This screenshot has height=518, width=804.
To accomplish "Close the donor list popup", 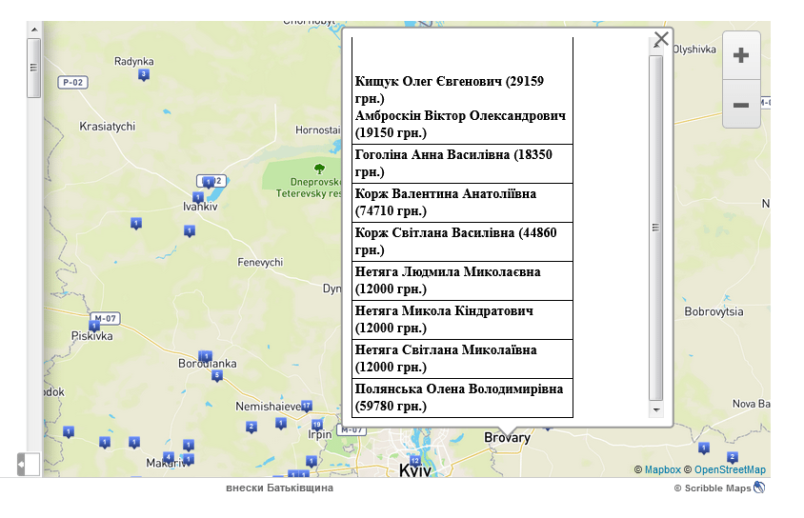I will (x=661, y=40).
